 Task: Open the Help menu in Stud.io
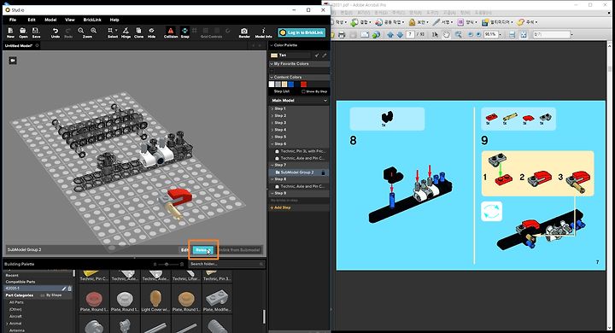click(x=114, y=20)
